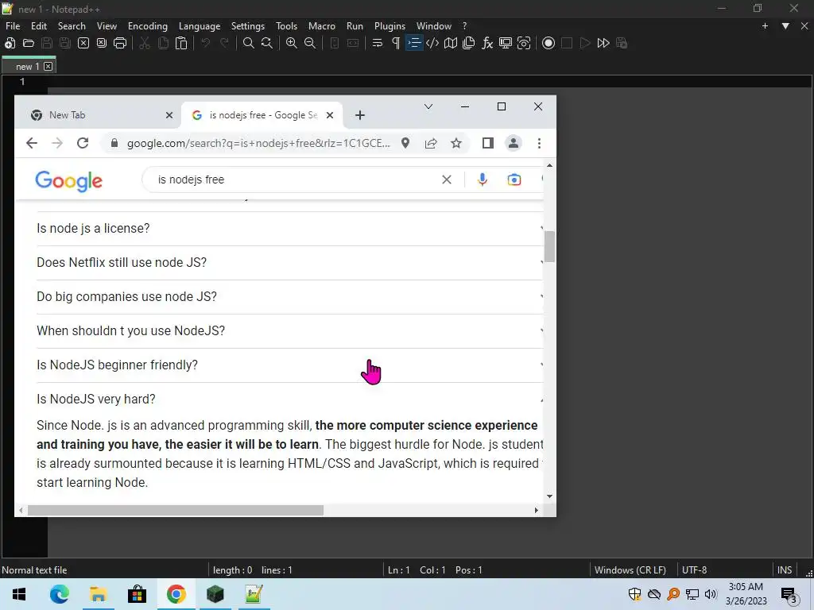Open the document list dropdown triangle in Notepad++
The width and height of the screenshot is (814, 610).
(x=785, y=26)
